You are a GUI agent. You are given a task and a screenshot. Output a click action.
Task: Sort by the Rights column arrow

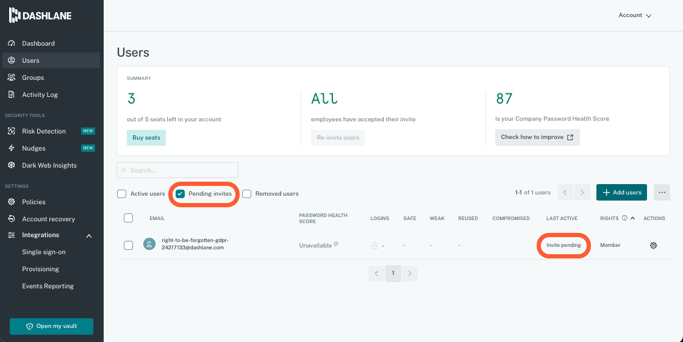(632, 218)
